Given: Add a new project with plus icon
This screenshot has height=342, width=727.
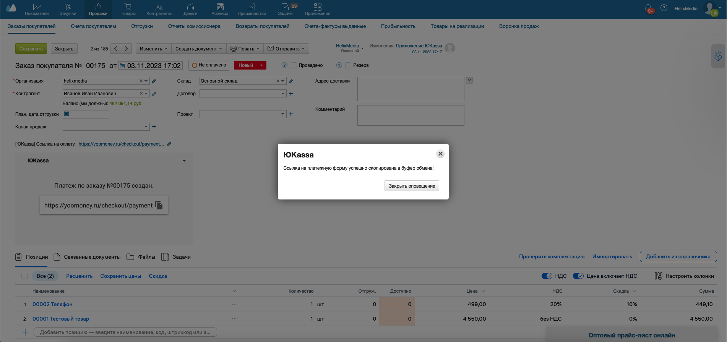Looking at the screenshot, I should [x=291, y=114].
